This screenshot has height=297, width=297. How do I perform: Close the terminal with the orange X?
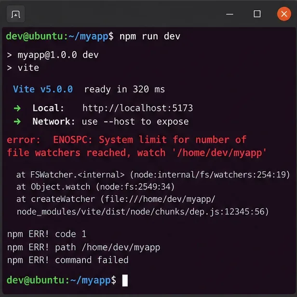[x=284, y=14]
